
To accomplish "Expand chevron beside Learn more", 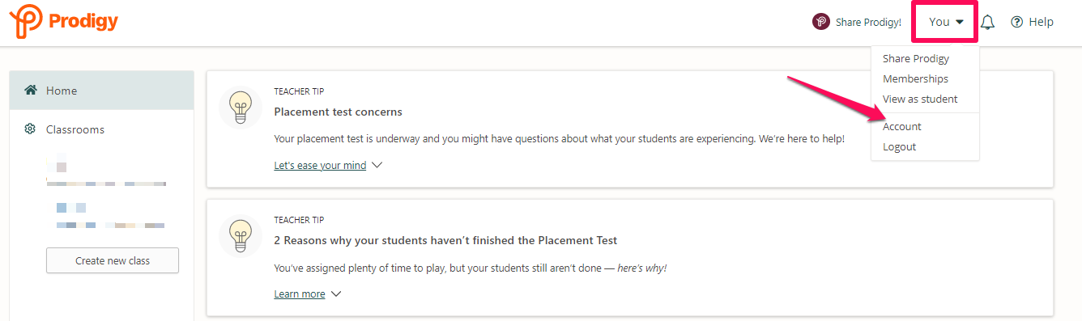I will 335,294.
